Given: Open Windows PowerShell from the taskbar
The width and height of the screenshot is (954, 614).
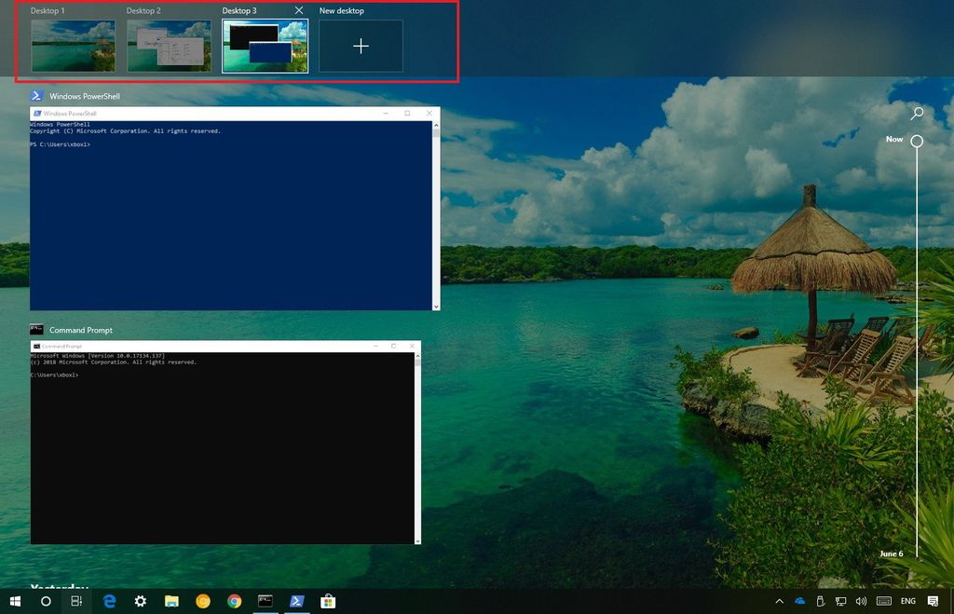Looking at the screenshot, I should pos(296,601).
